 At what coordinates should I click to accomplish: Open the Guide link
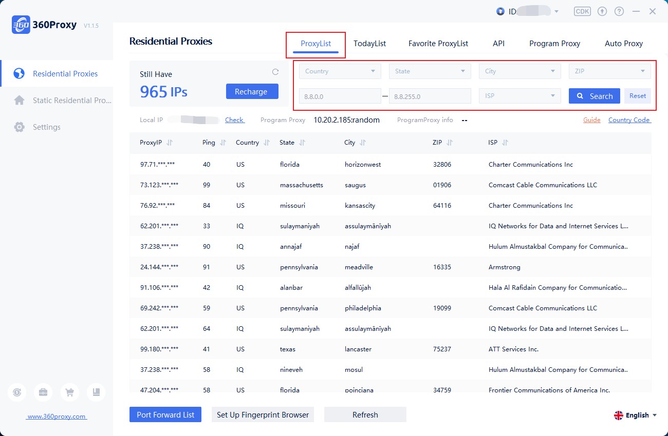(x=592, y=120)
